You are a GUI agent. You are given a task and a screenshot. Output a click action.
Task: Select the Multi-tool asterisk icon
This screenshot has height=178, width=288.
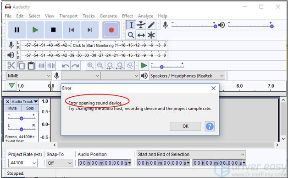click(x=151, y=35)
